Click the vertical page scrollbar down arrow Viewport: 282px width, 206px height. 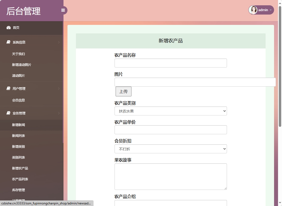coord(280,203)
